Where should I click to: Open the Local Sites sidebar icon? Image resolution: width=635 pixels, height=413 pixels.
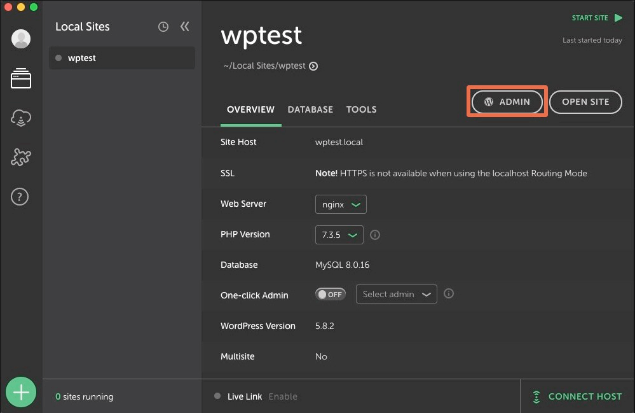20,78
